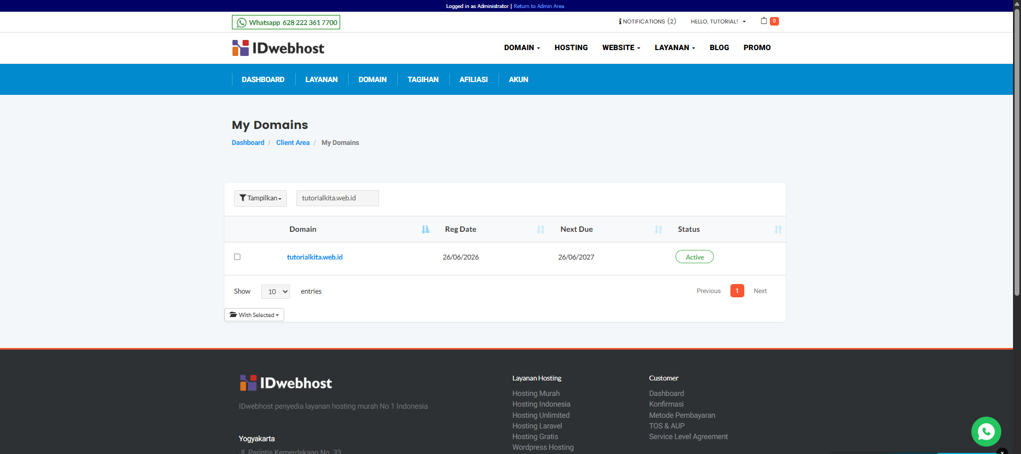Open DOMAIN in the blue client bar
Viewport: 1021px width, 454px height.
pos(373,79)
